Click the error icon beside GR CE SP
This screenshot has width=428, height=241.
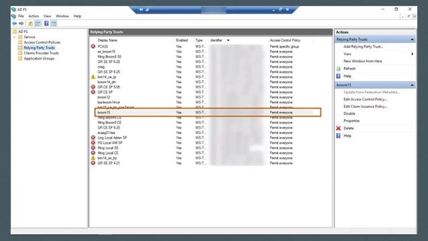(x=93, y=92)
